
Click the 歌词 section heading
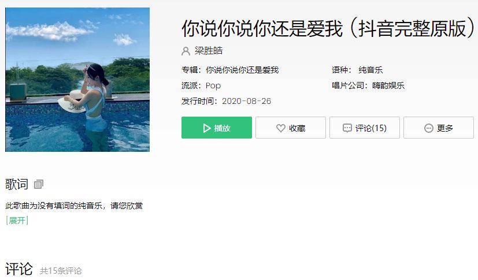coord(17,184)
